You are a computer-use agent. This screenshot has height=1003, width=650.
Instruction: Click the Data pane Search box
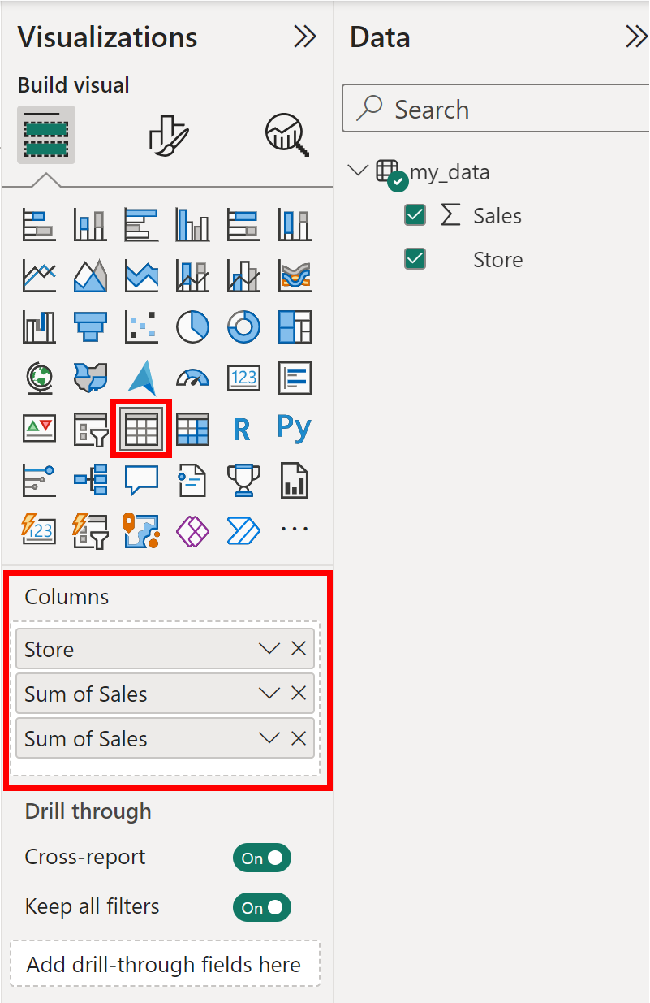(x=496, y=109)
